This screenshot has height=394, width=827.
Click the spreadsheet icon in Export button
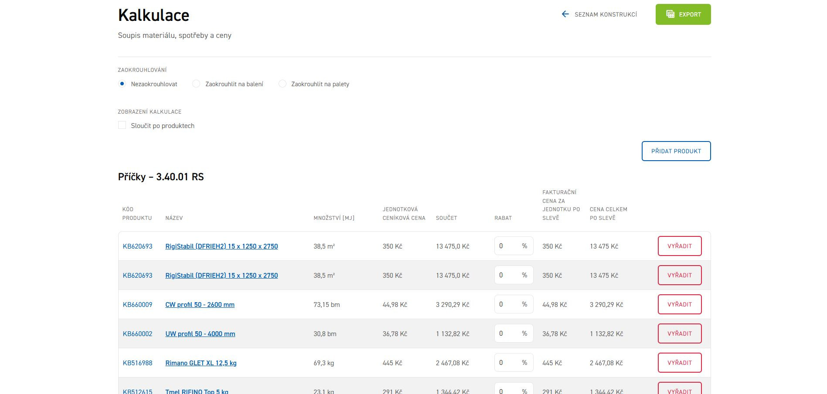pyautogui.click(x=670, y=14)
